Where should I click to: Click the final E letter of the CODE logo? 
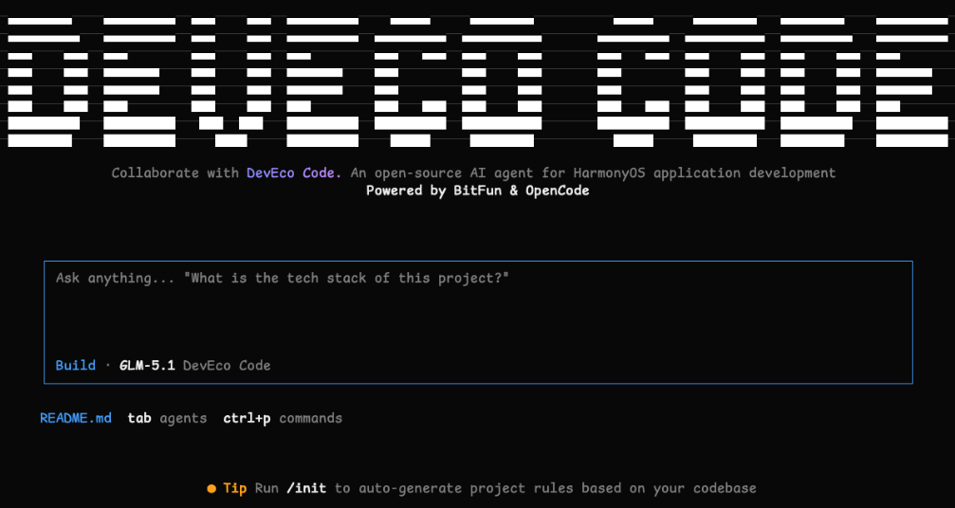click(912, 82)
